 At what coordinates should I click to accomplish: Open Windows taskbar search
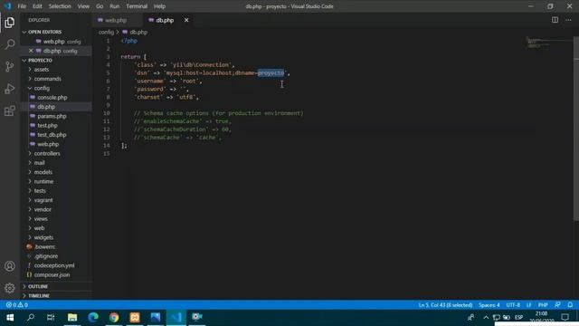coord(31,317)
